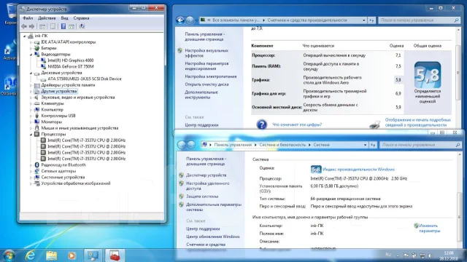Open address bar dropdown in Система window
Image resolution: width=467 pixels, height=262 pixels.
click(x=365, y=145)
